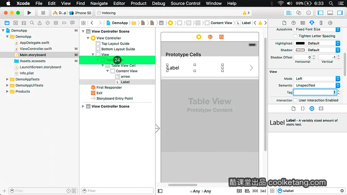Open the Highlighted color dropdown

click(x=323, y=43)
